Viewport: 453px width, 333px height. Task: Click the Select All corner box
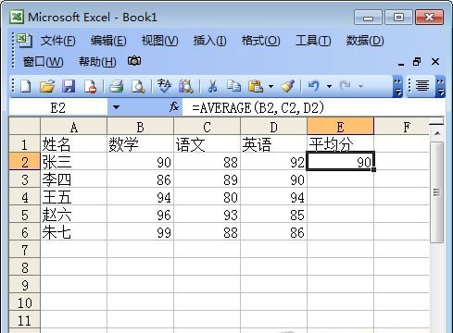point(25,126)
